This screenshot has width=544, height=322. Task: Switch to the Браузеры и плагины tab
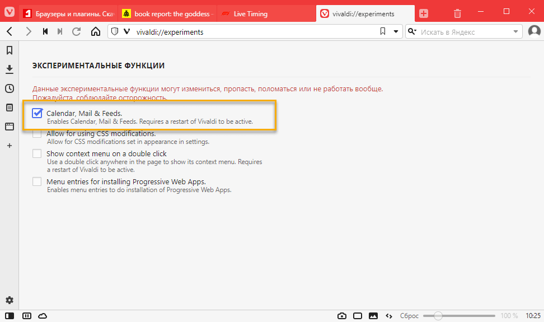(x=68, y=14)
